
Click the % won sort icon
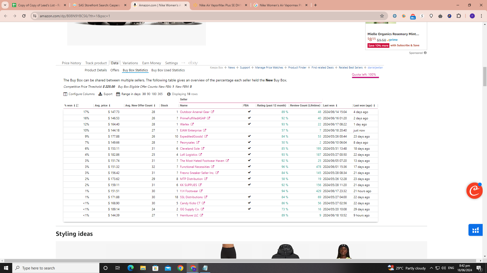[77, 106]
